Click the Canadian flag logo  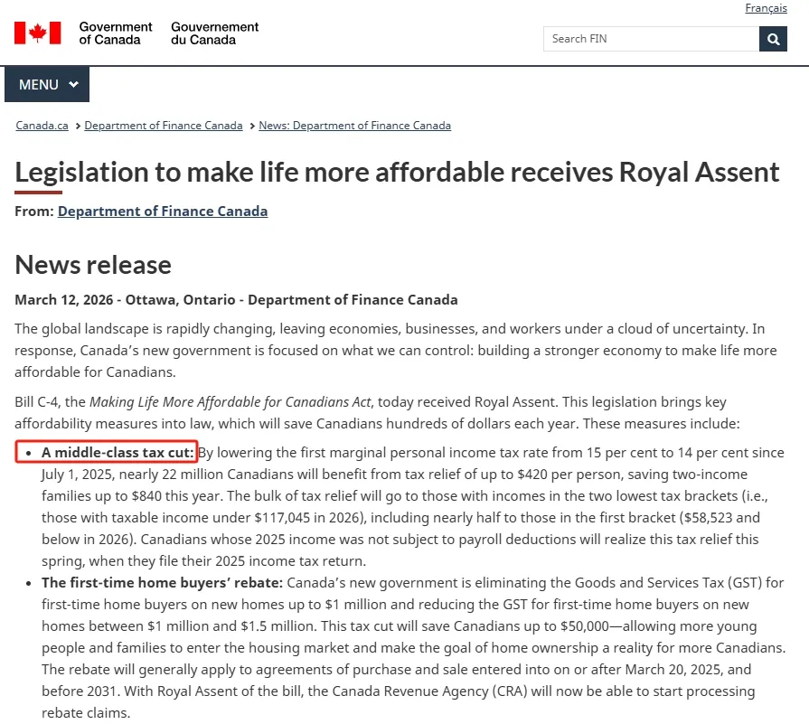click(37, 33)
